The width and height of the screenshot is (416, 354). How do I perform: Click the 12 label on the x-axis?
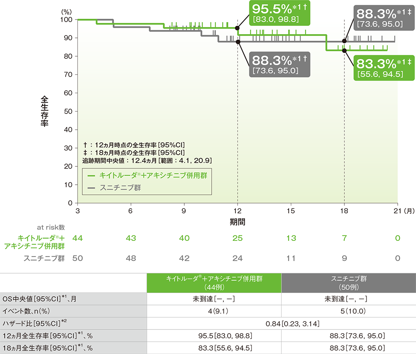(238, 211)
